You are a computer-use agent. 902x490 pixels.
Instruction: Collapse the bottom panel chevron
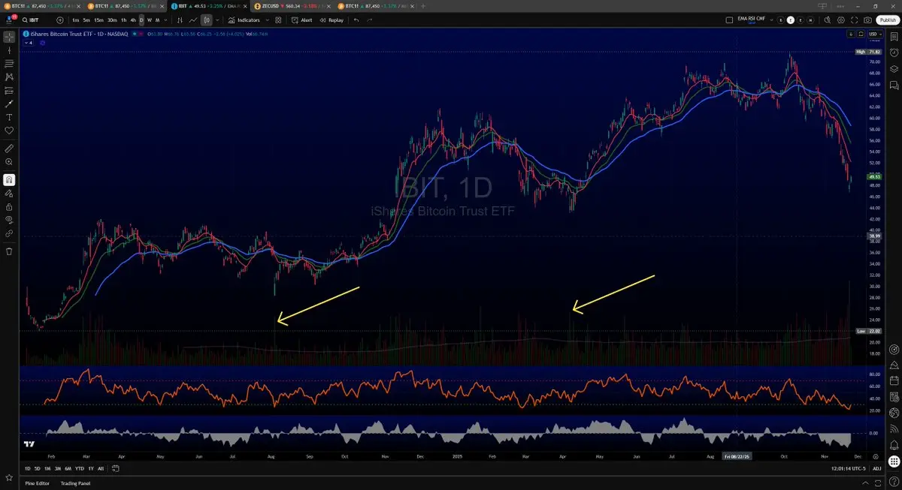click(x=865, y=483)
